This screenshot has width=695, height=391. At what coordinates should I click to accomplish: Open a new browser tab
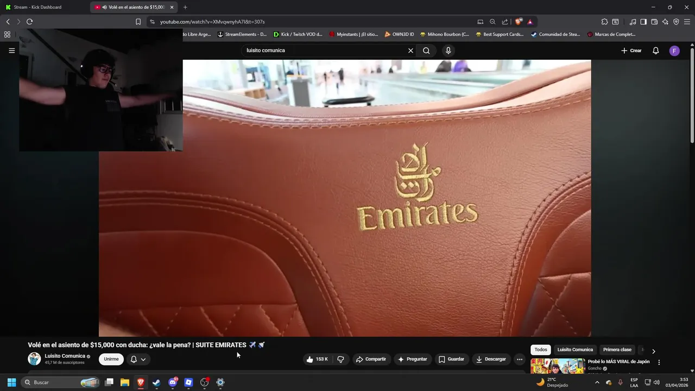(x=185, y=7)
